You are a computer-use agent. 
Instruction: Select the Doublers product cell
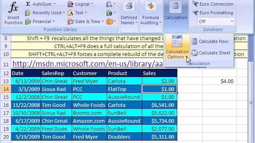tap(125, 137)
